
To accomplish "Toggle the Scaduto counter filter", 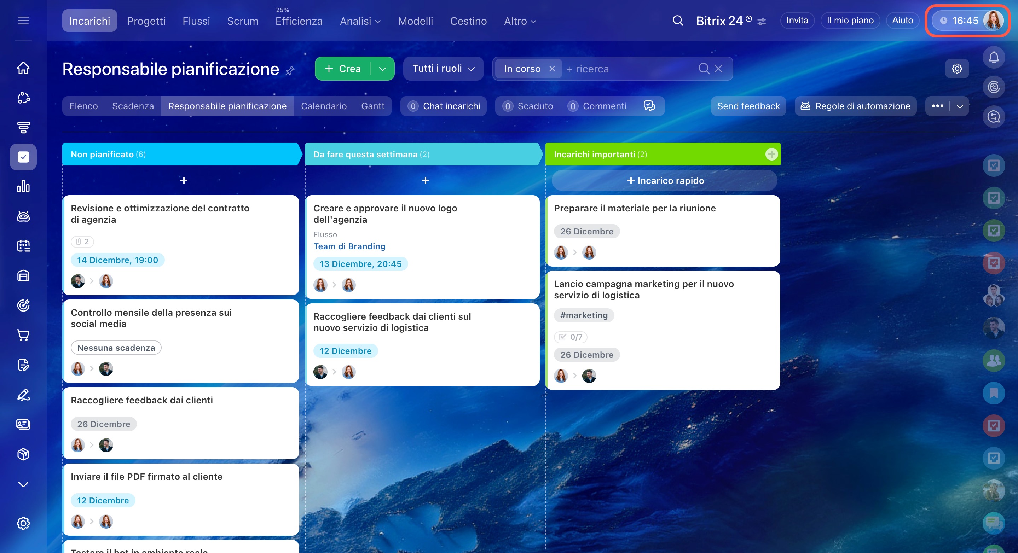I will coord(528,106).
